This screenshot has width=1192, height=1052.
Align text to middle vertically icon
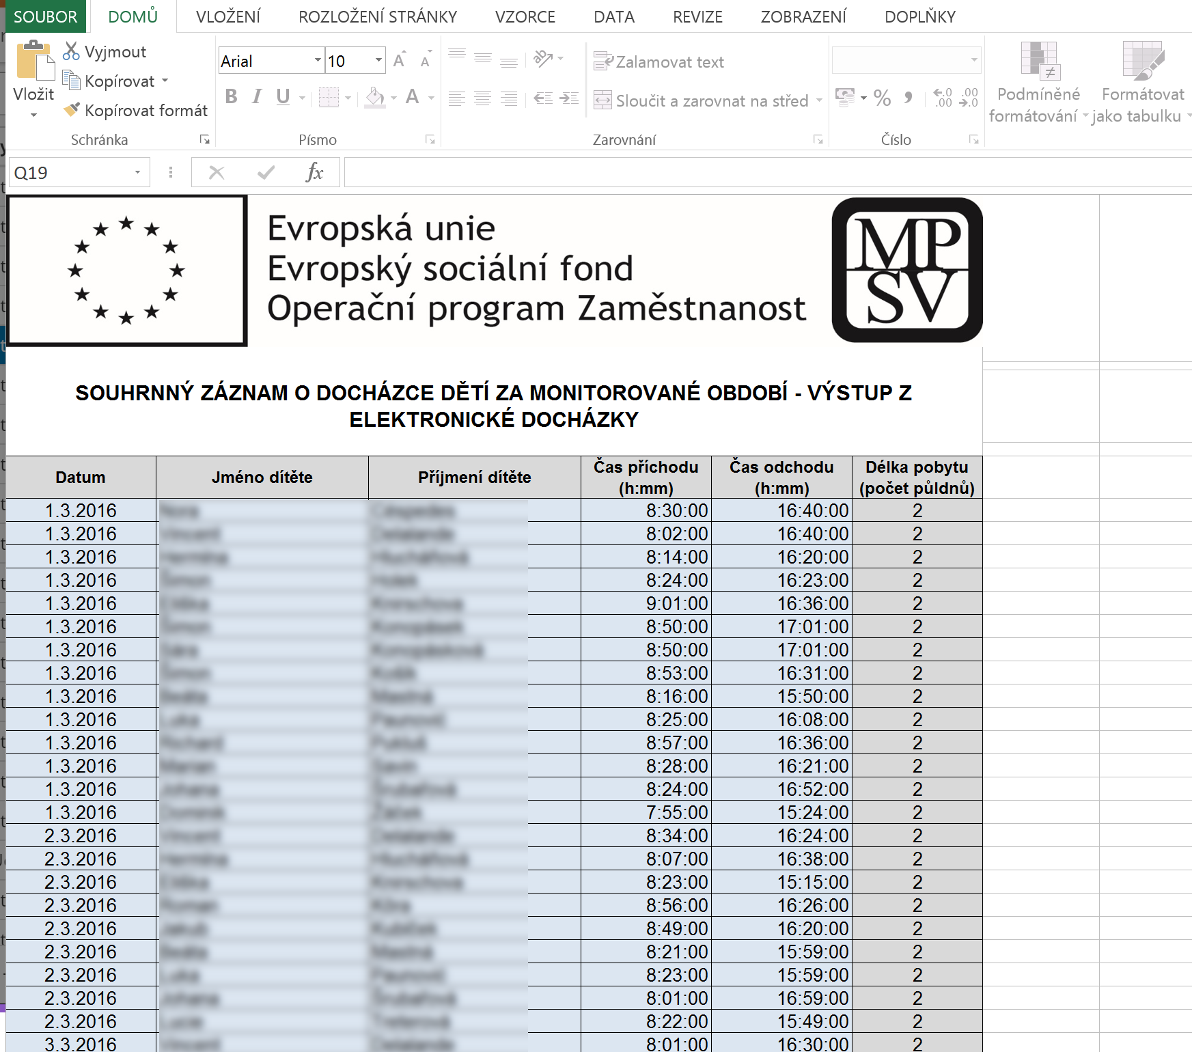click(483, 57)
